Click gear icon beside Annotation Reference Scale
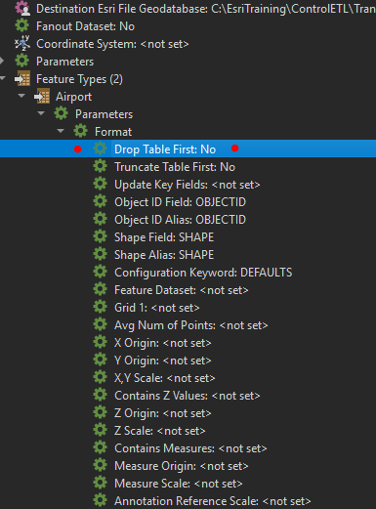The height and width of the screenshot is (509, 376). [x=101, y=501]
